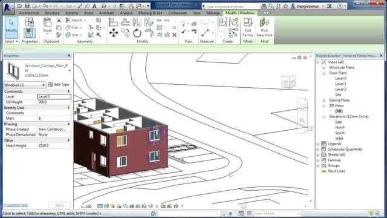The width and height of the screenshot is (387, 218).
Task: Open the Annotate ribbon tab
Action: tap(106, 13)
